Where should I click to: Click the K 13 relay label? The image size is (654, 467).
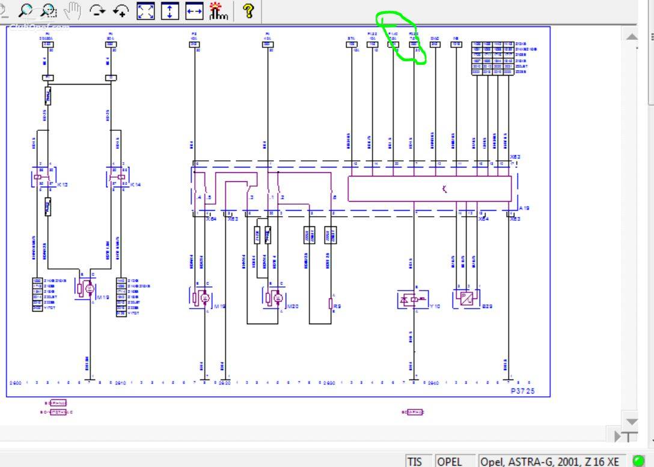[62, 184]
